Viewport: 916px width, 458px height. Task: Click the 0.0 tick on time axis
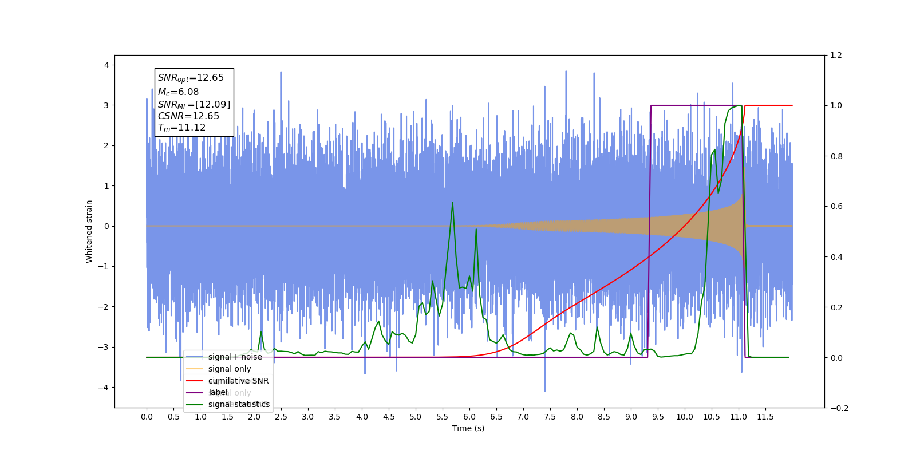point(147,417)
